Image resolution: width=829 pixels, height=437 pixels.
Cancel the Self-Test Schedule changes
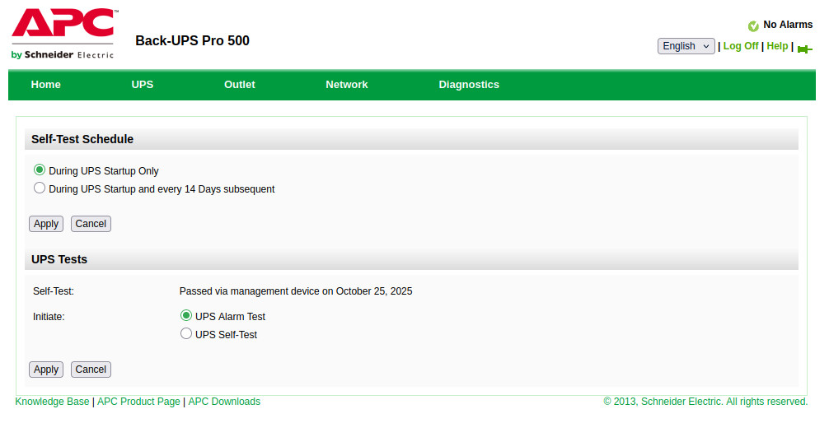91,224
